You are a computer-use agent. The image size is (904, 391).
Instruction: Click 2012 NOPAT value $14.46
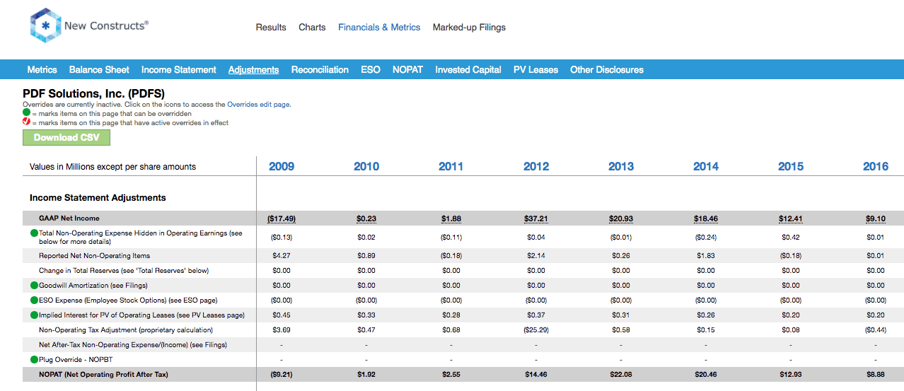click(536, 374)
